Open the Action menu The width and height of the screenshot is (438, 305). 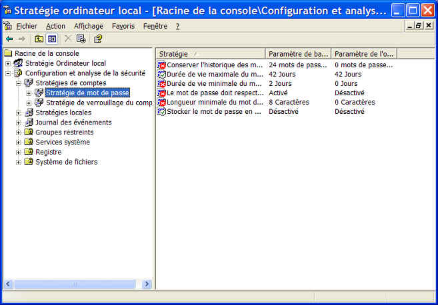click(55, 26)
